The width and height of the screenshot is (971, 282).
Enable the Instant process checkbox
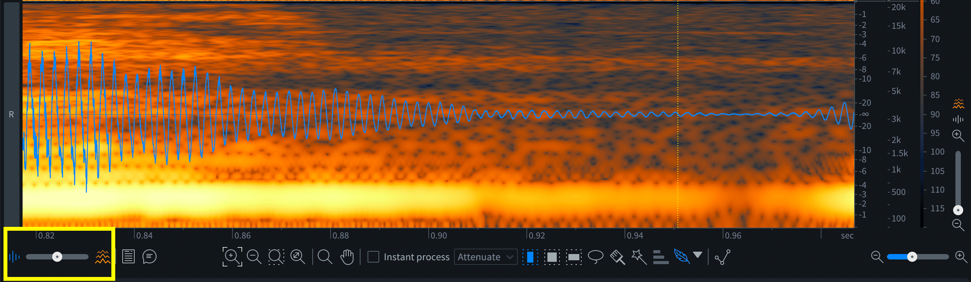click(x=373, y=257)
